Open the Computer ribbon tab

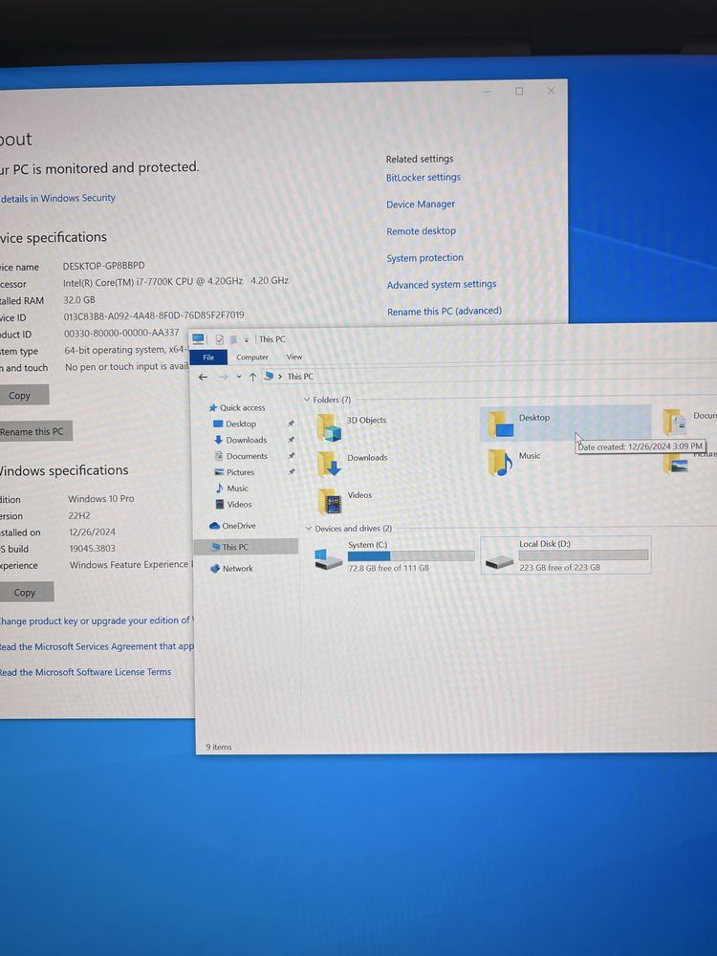tap(251, 358)
